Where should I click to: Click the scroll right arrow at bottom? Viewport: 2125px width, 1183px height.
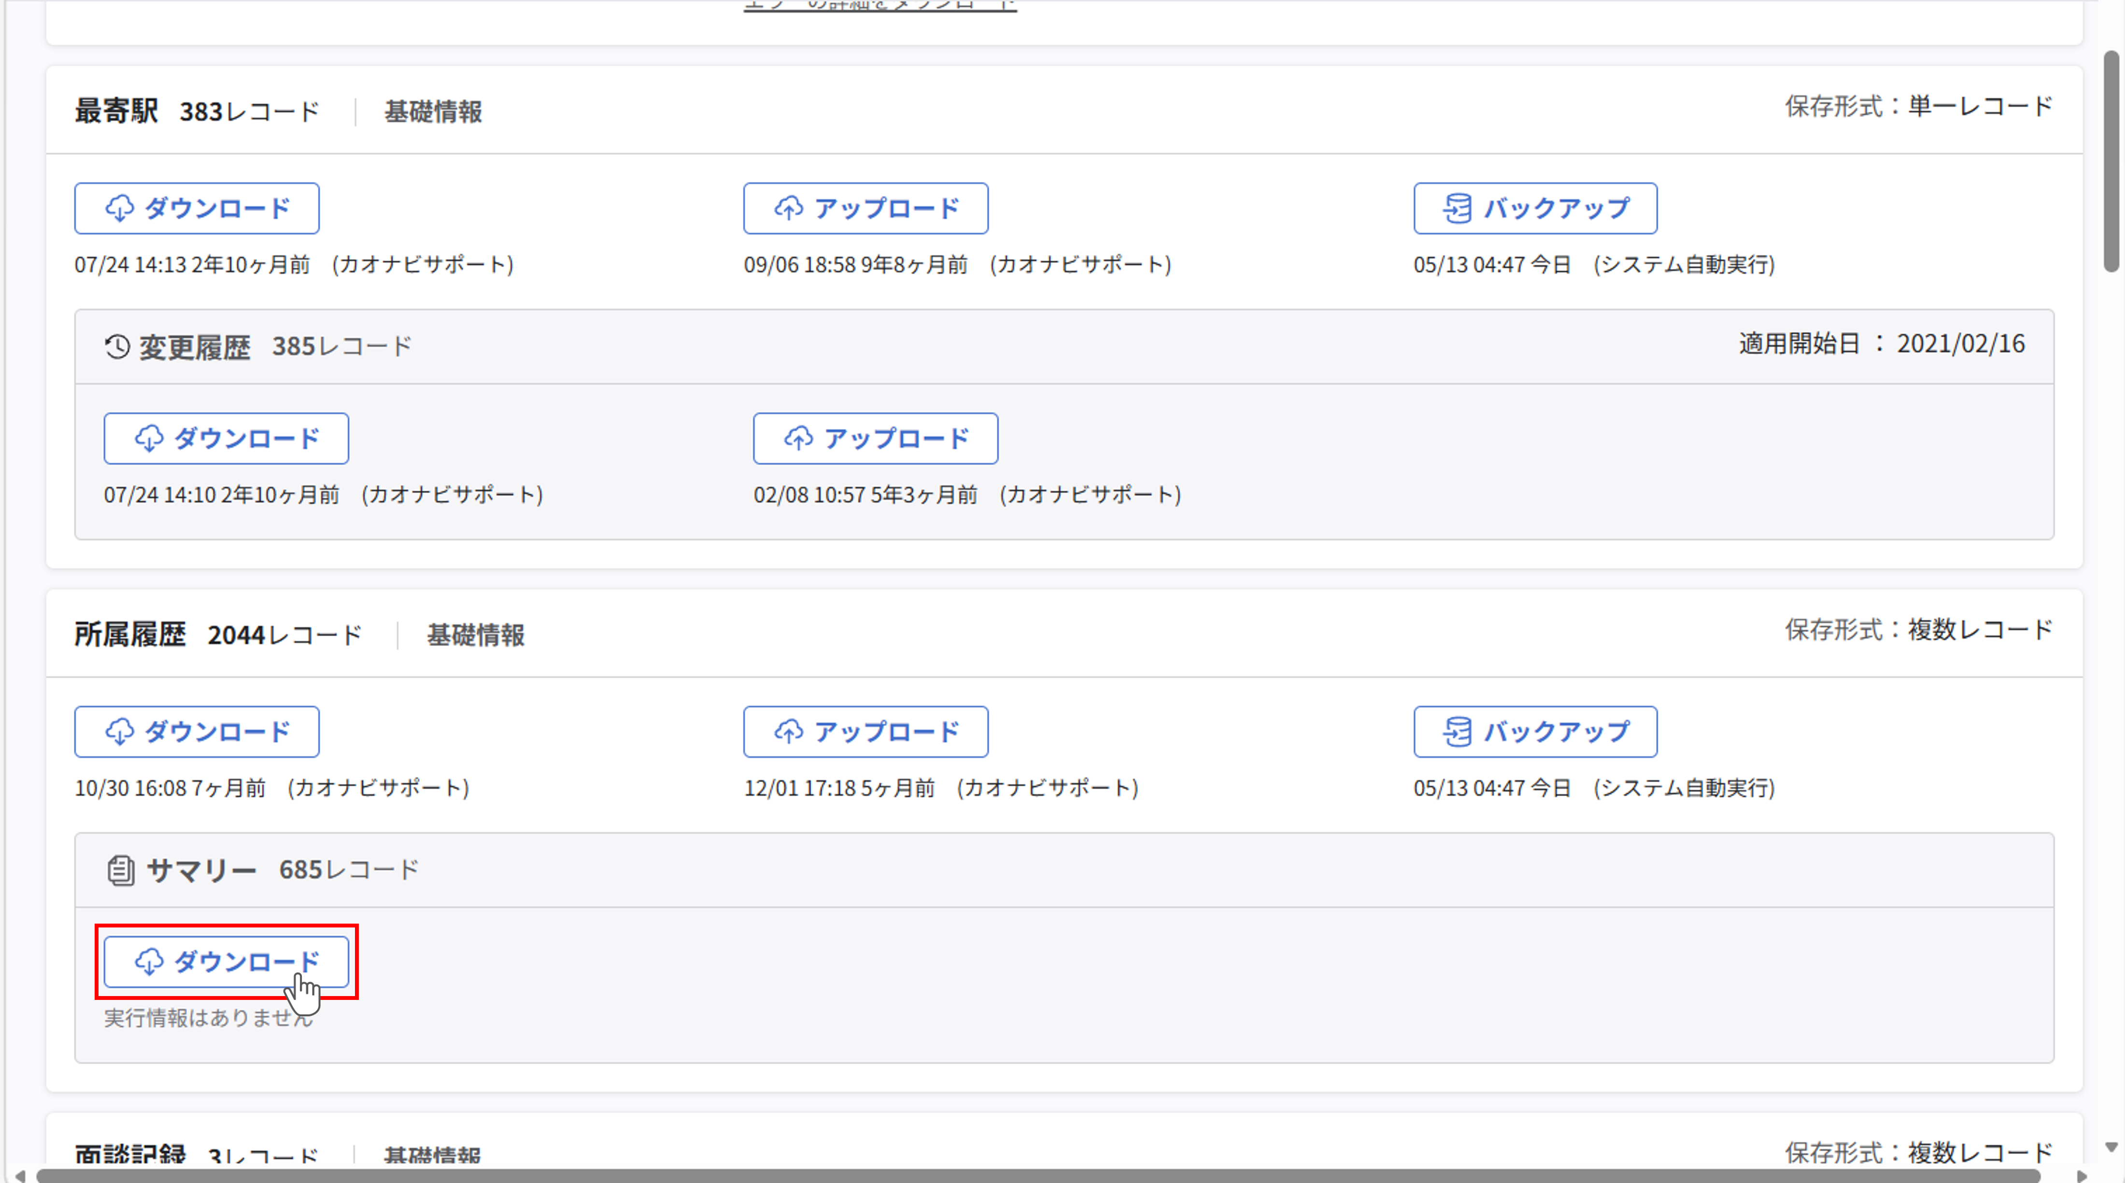tap(2081, 1176)
